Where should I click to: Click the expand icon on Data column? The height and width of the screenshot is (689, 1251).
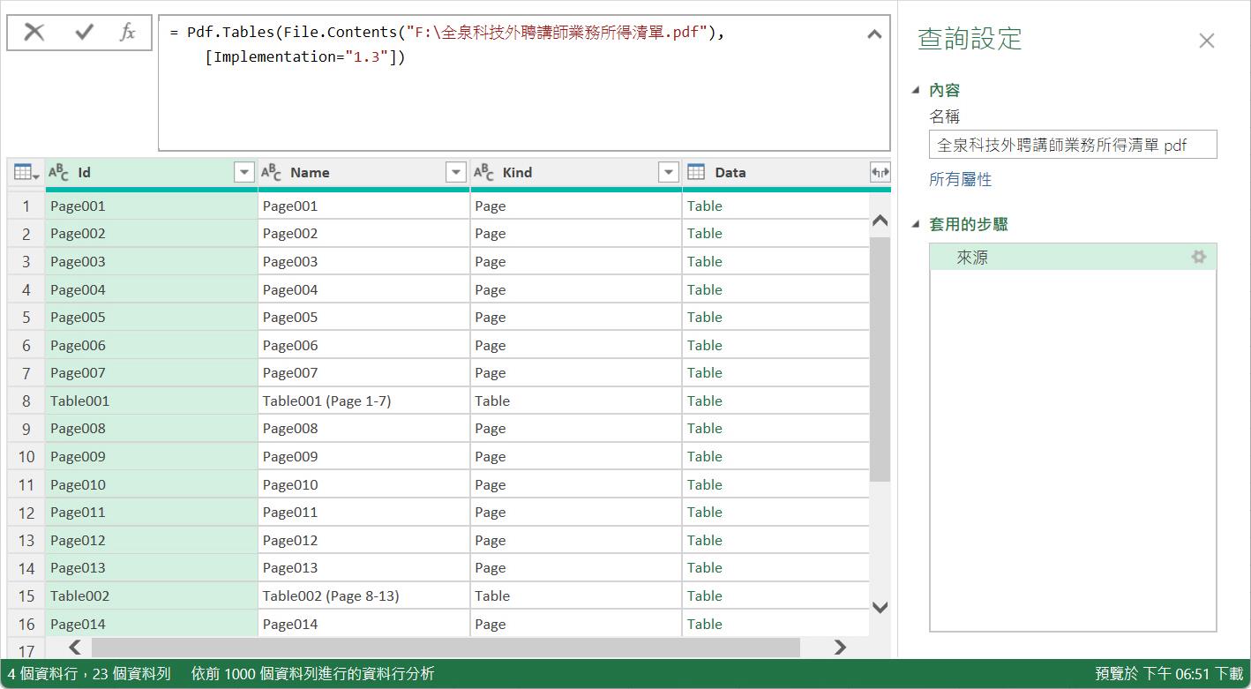[x=879, y=173]
